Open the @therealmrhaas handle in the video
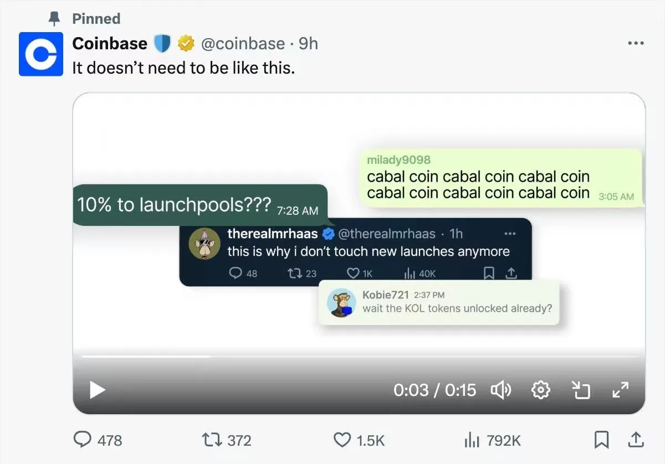Image resolution: width=665 pixels, height=464 pixels. click(x=388, y=234)
